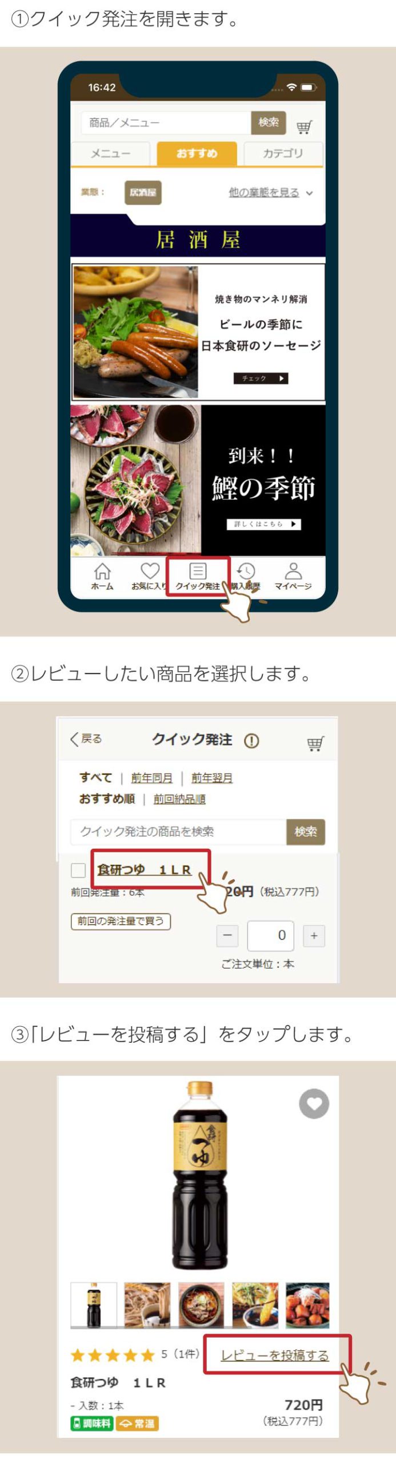Click the cart icon in the クイック発注 header
The width and height of the screenshot is (396, 1466).
[315, 743]
